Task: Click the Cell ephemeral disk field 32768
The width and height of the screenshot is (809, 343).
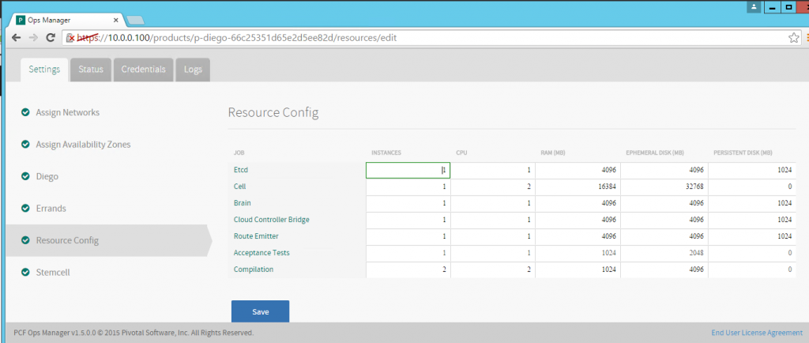Action: [x=664, y=187]
